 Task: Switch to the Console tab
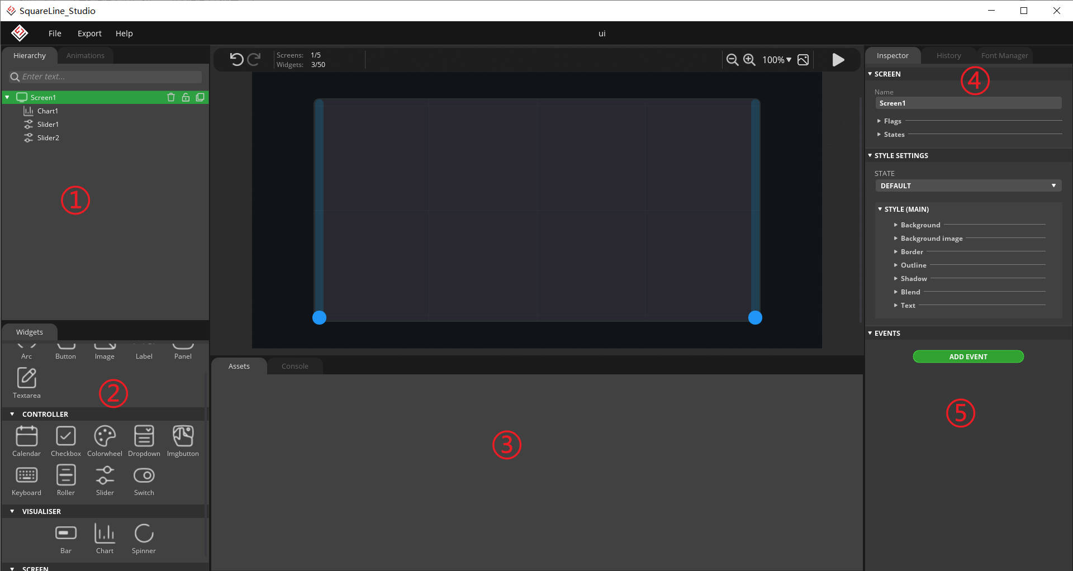(295, 366)
